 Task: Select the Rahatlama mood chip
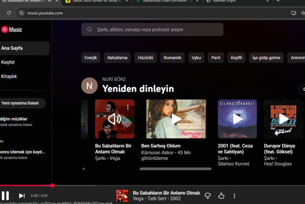pyautogui.click(x=117, y=58)
